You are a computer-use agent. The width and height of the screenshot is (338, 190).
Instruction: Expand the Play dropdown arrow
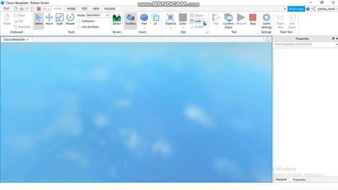216,28
